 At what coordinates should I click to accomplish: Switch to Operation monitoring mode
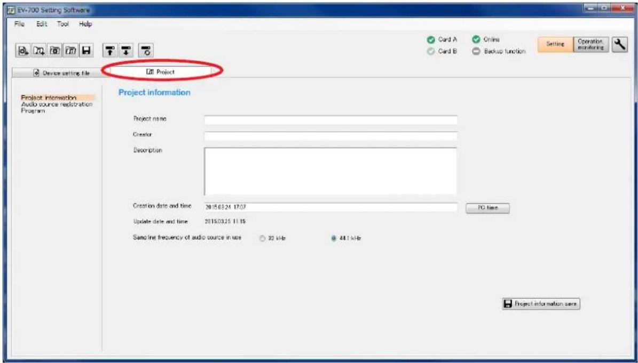[x=591, y=45]
